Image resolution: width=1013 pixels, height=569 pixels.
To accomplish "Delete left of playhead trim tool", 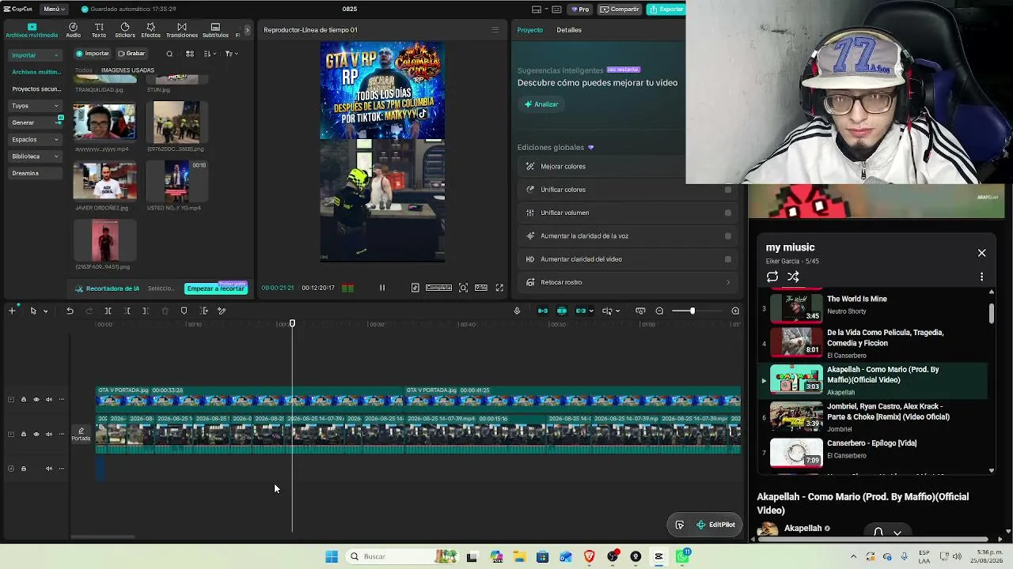I will (x=127, y=311).
